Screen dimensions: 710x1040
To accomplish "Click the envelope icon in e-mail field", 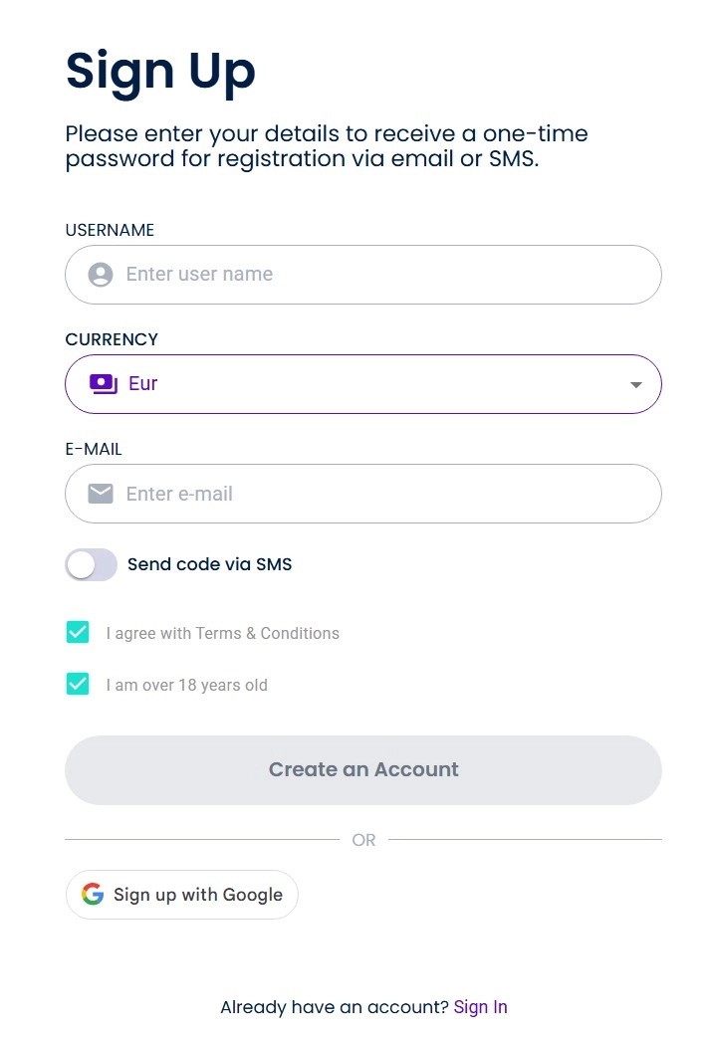I will (100, 493).
